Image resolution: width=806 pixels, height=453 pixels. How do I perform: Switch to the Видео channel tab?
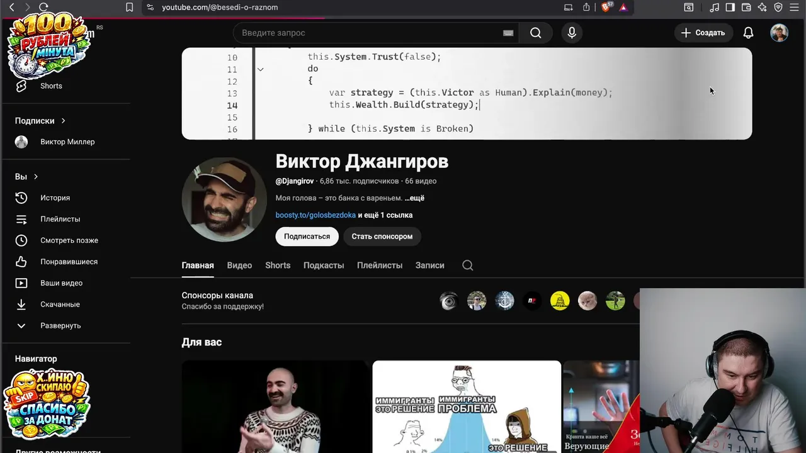click(x=239, y=266)
